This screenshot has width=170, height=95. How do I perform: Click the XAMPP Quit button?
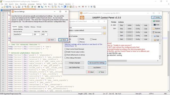point(156,40)
